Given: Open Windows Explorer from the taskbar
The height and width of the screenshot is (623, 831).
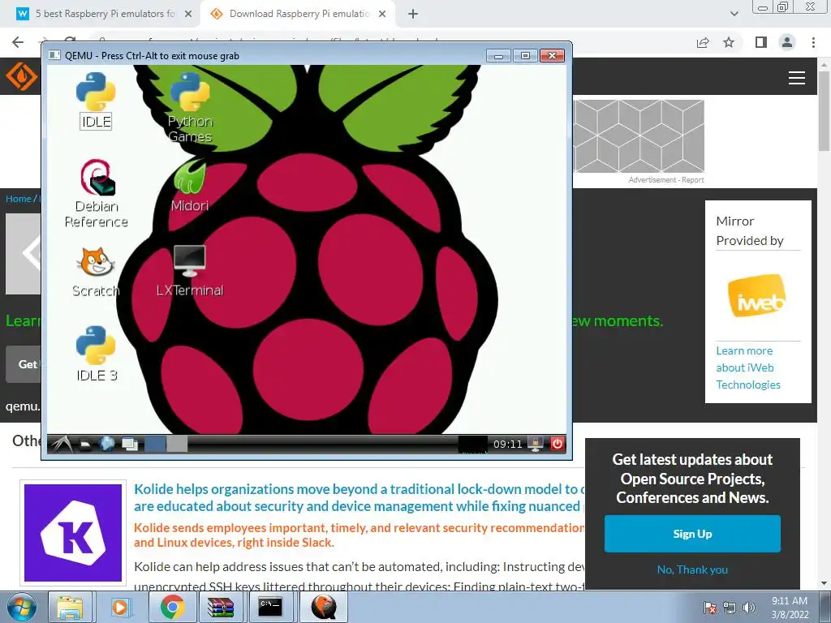Looking at the screenshot, I should coord(70,608).
